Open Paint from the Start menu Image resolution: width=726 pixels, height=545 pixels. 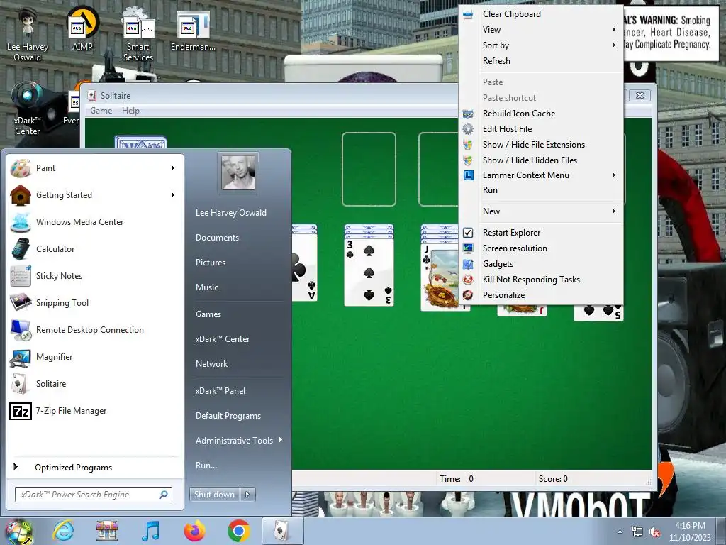(95, 167)
